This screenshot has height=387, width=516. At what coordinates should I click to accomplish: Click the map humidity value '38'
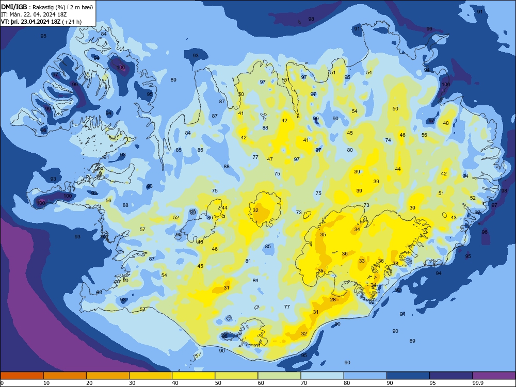395,263
